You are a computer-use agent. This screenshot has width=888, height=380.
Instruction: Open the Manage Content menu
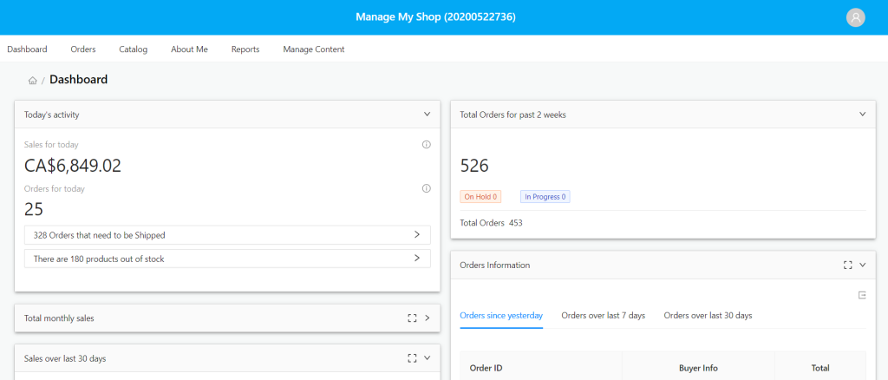click(x=314, y=49)
